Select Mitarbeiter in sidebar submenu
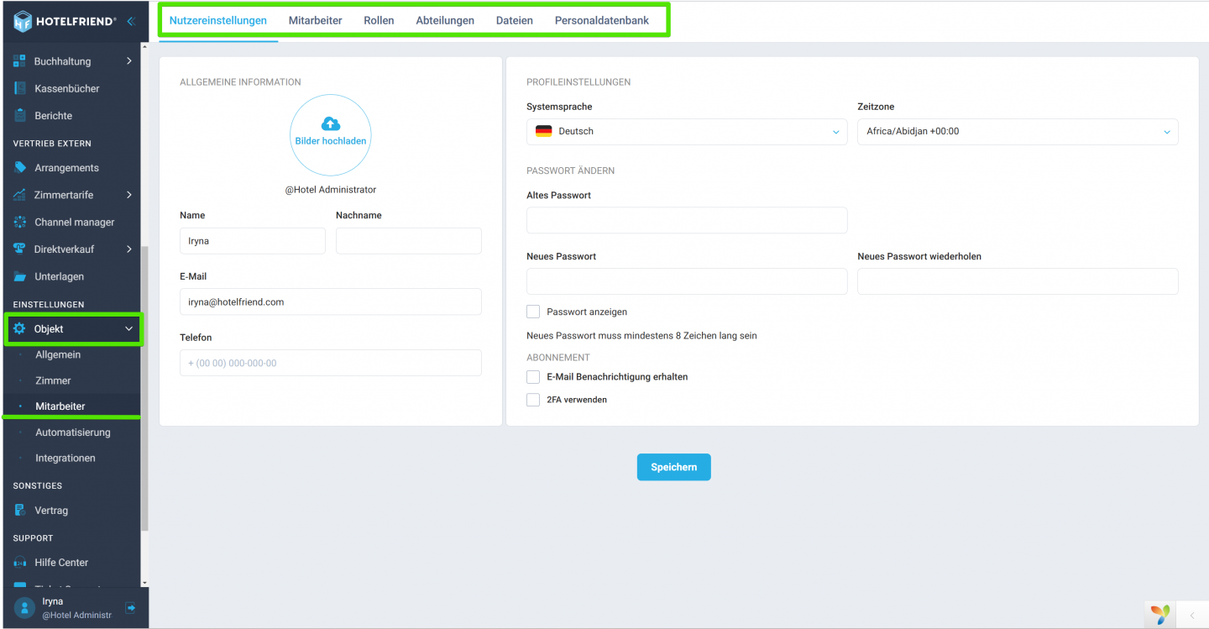 [x=60, y=406]
